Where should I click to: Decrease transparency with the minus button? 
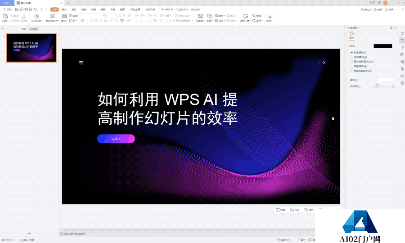(x=374, y=86)
